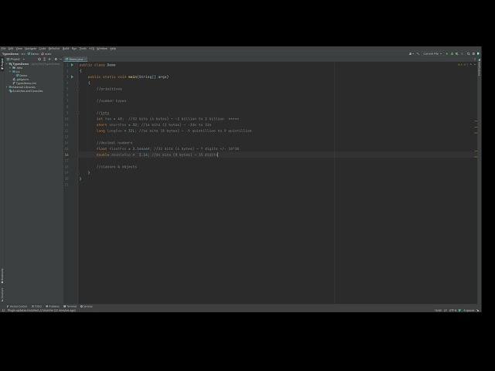Open the TODO tool window

point(36,306)
